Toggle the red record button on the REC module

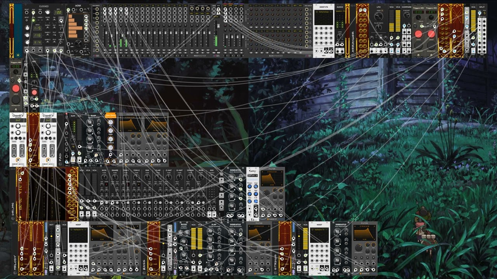point(34,93)
